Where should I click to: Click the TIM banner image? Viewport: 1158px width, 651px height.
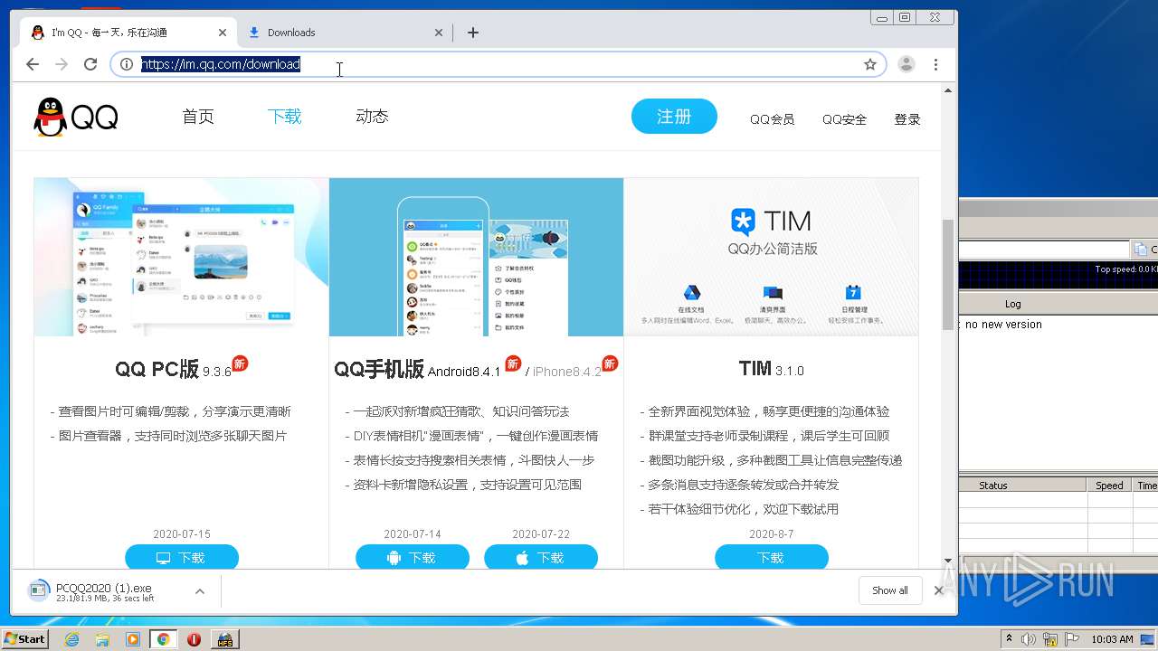pyautogui.click(x=772, y=257)
